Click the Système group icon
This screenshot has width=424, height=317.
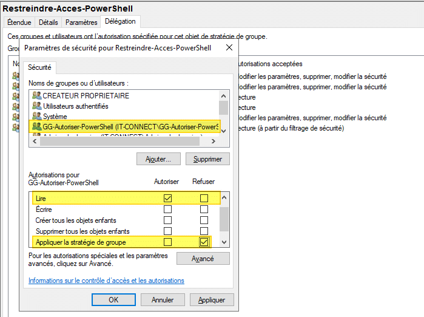click(37, 115)
